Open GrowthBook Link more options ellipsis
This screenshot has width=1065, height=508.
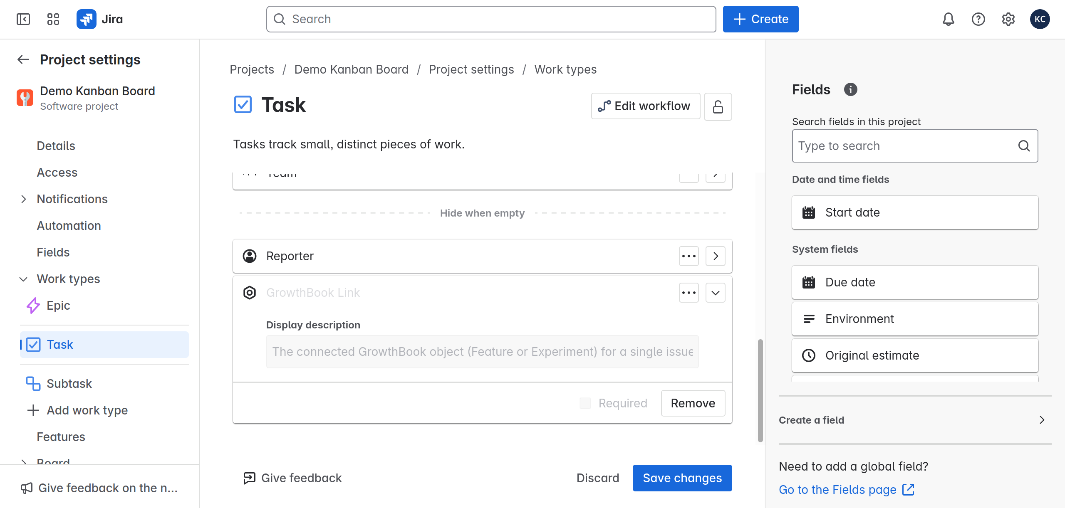(689, 293)
